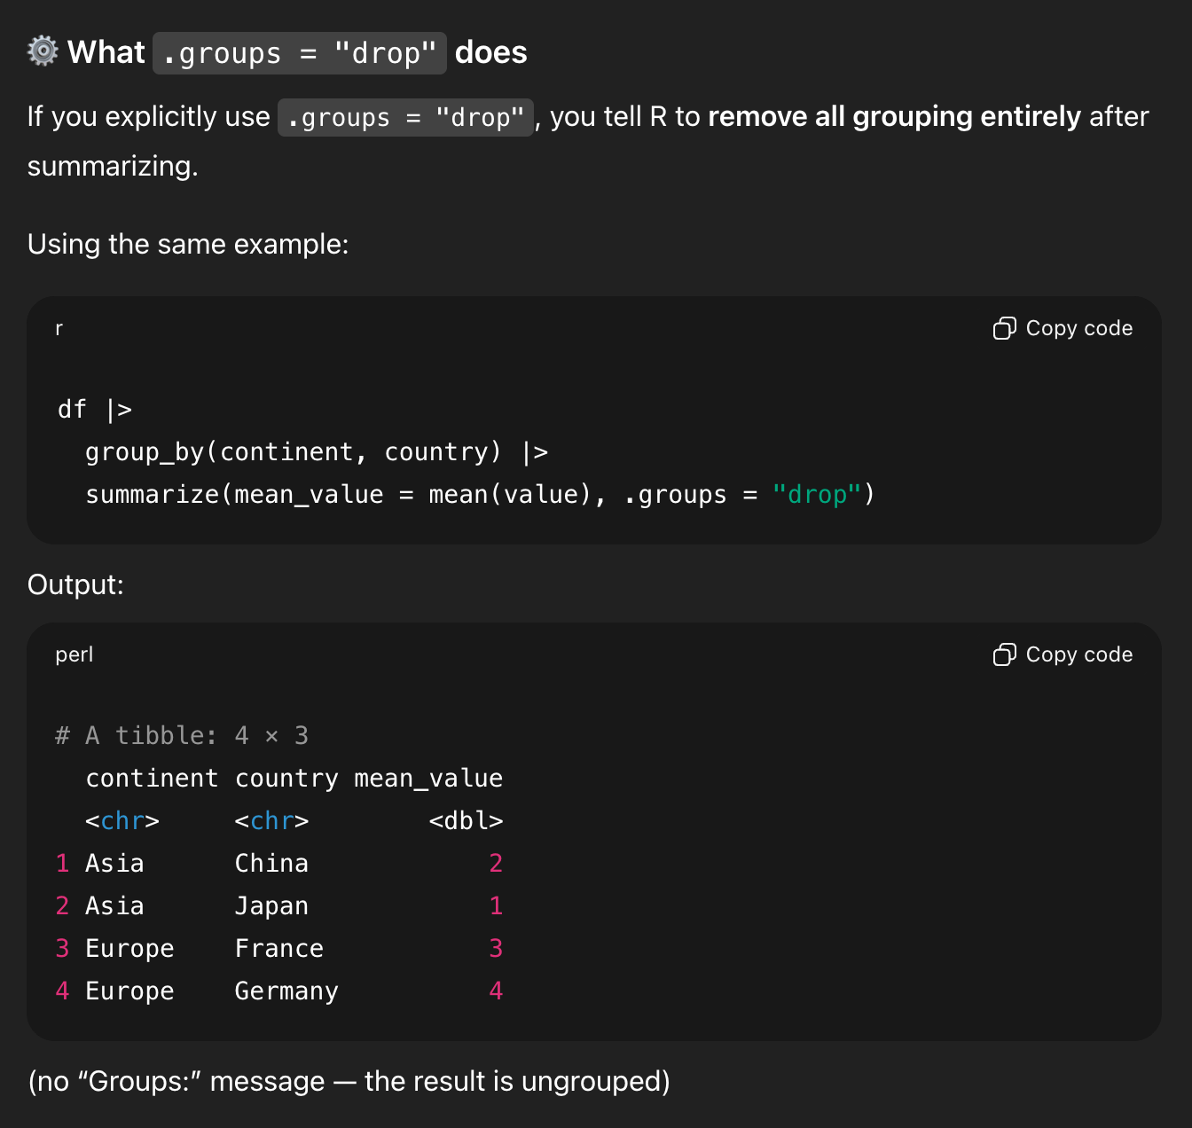Click the copy icon in the perl output block
This screenshot has height=1128, width=1192.
pos(1004,654)
